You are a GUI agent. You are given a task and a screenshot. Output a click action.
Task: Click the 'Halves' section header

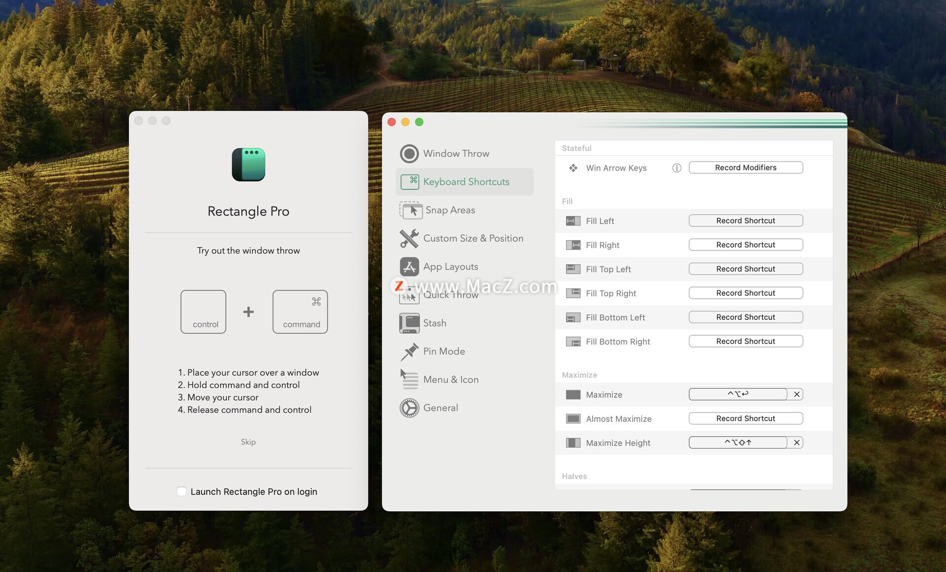click(574, 477)
